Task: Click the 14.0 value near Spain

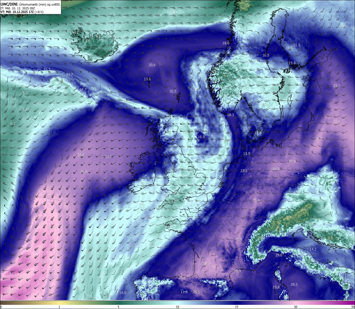Action: click(123, 293)
